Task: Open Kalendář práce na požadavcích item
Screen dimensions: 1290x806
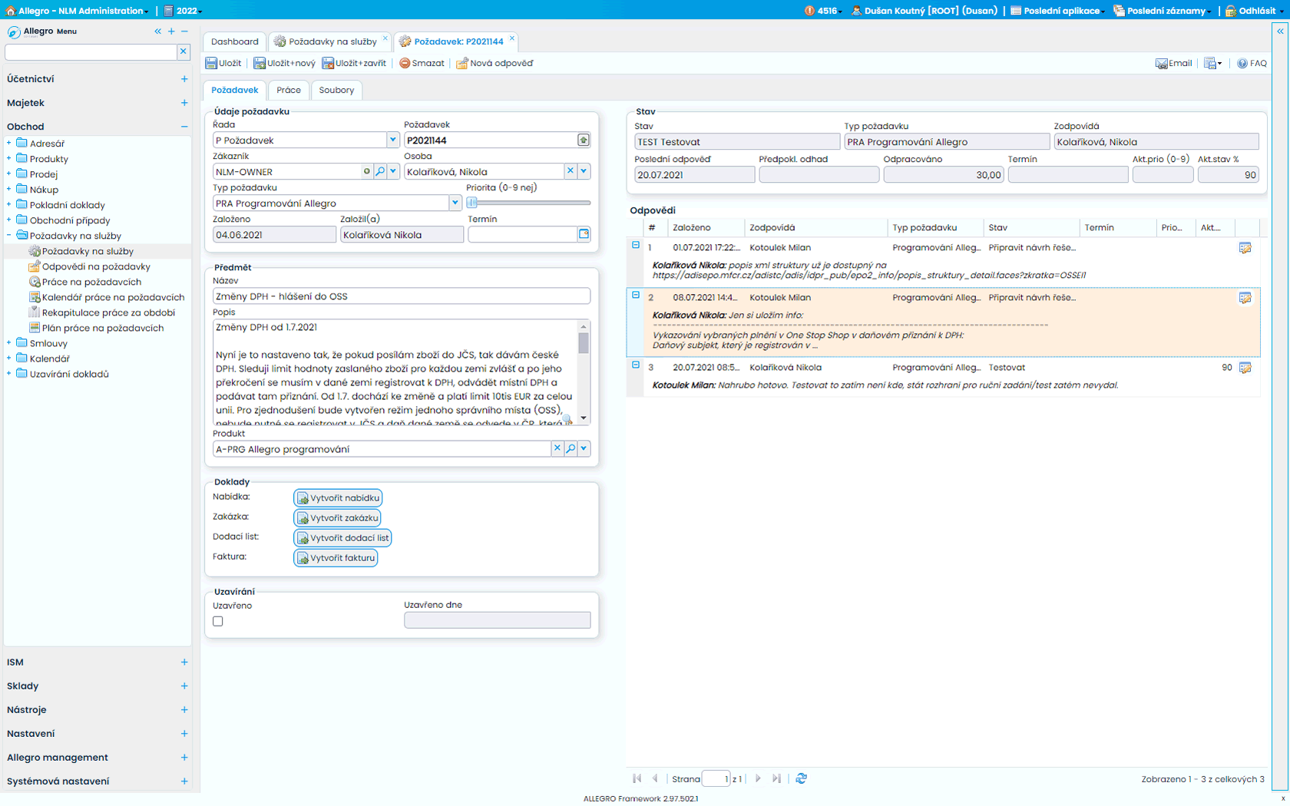Action: 113,297
